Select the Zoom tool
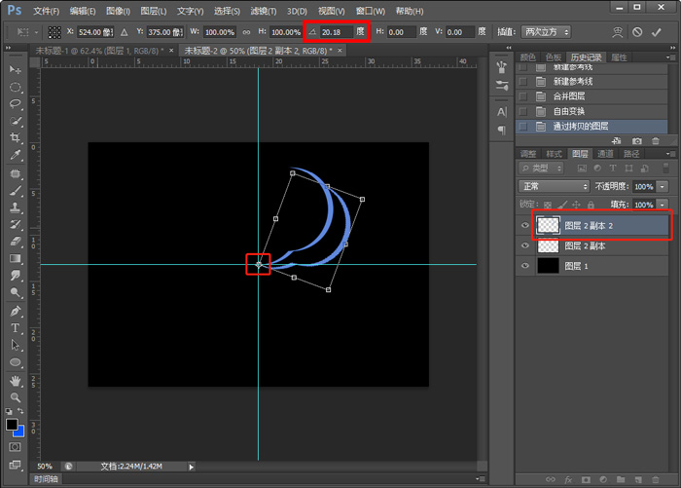The width and height of the screenshot is (681, 488). (16, 397)
